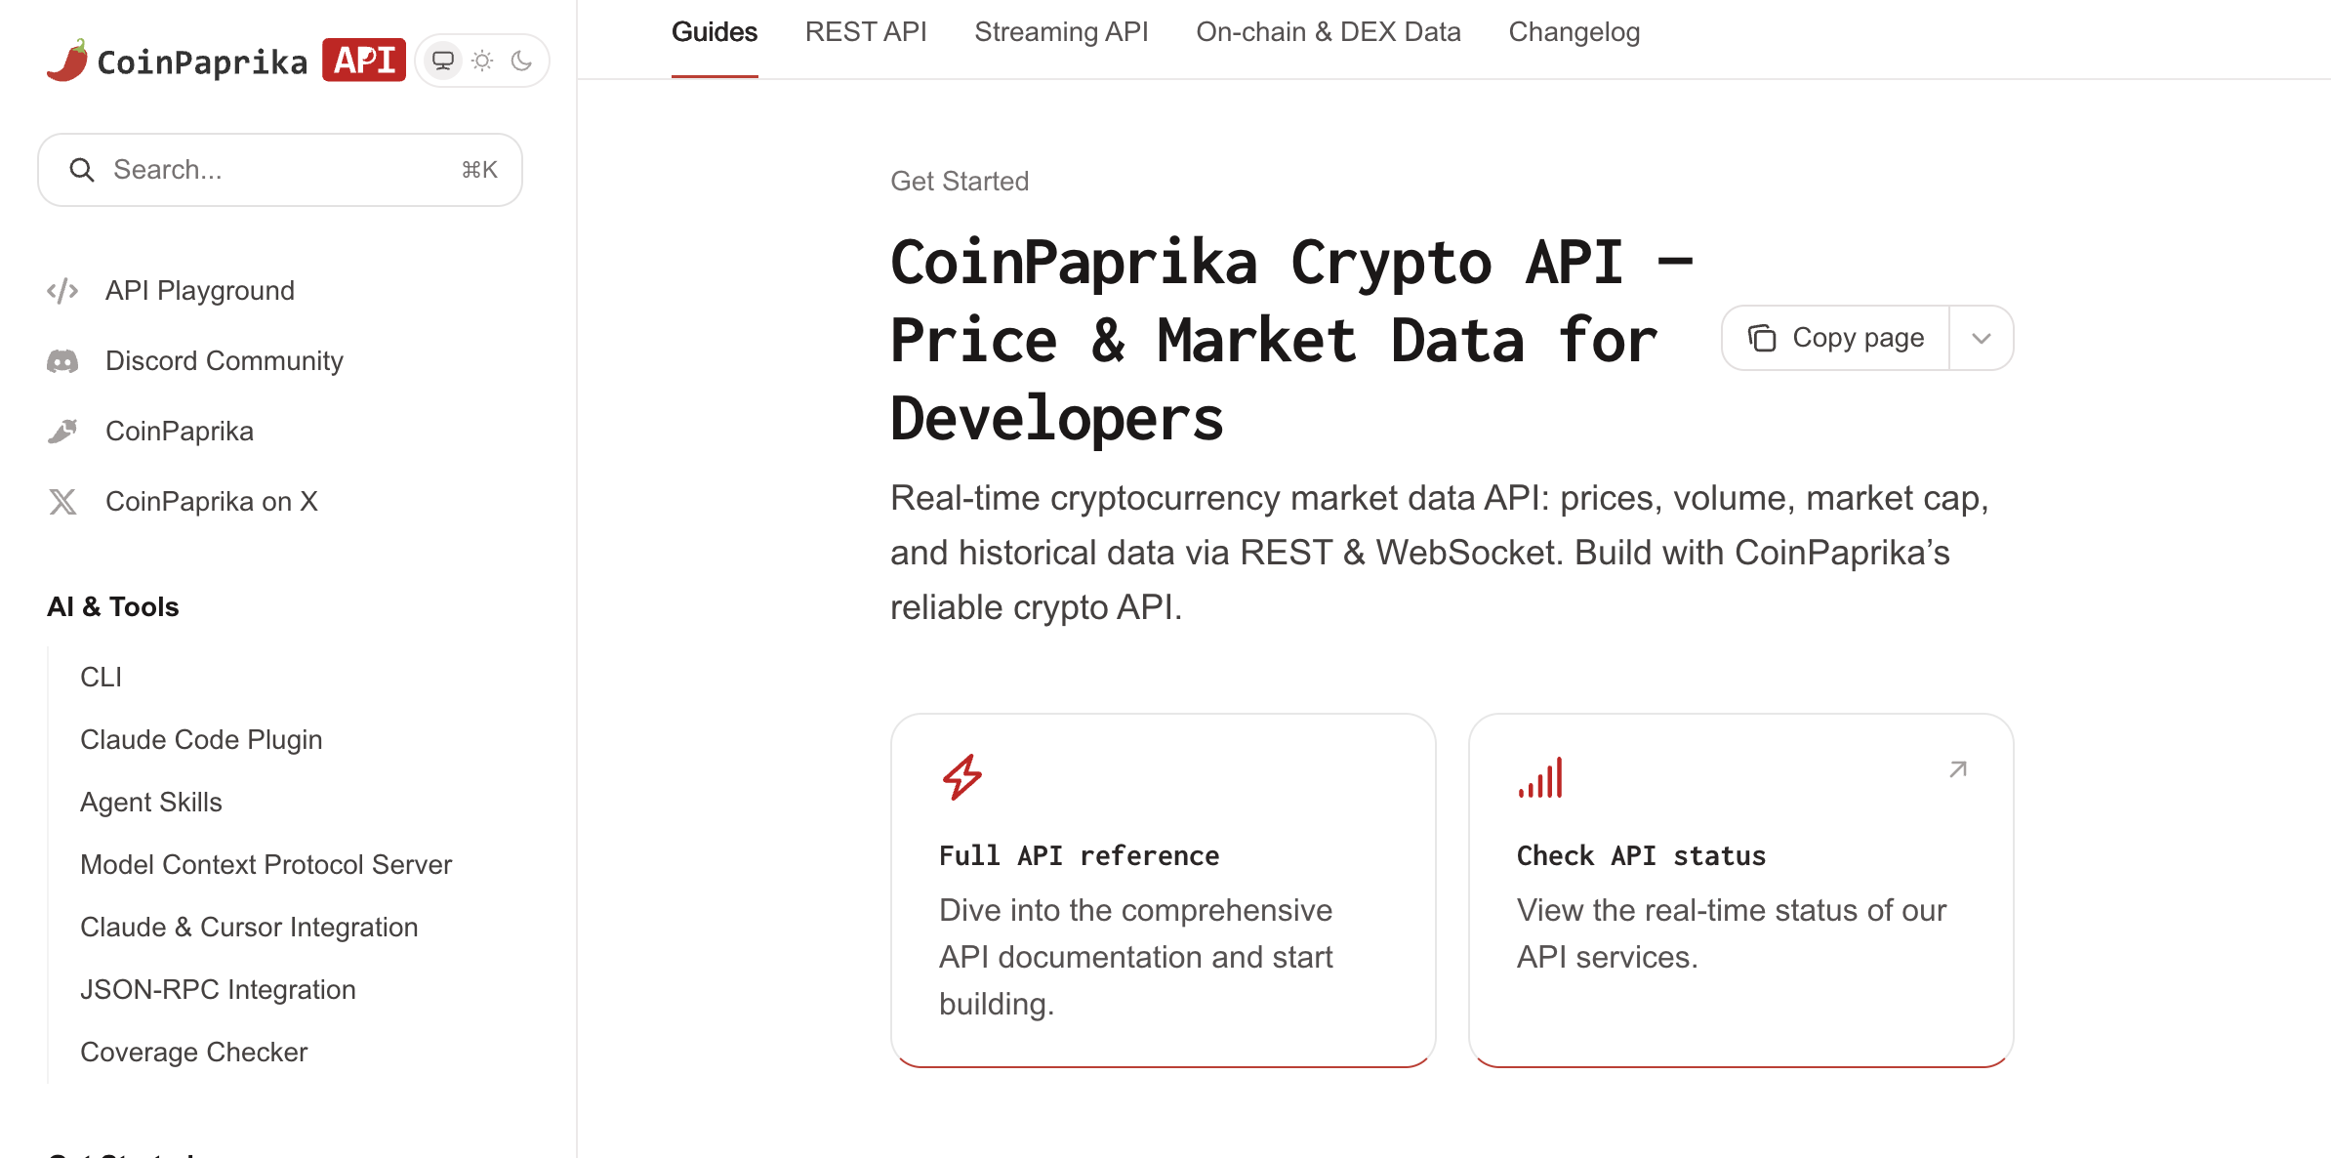Open the CLI sidebar item

pyautogui.click(x=102, y=678)
